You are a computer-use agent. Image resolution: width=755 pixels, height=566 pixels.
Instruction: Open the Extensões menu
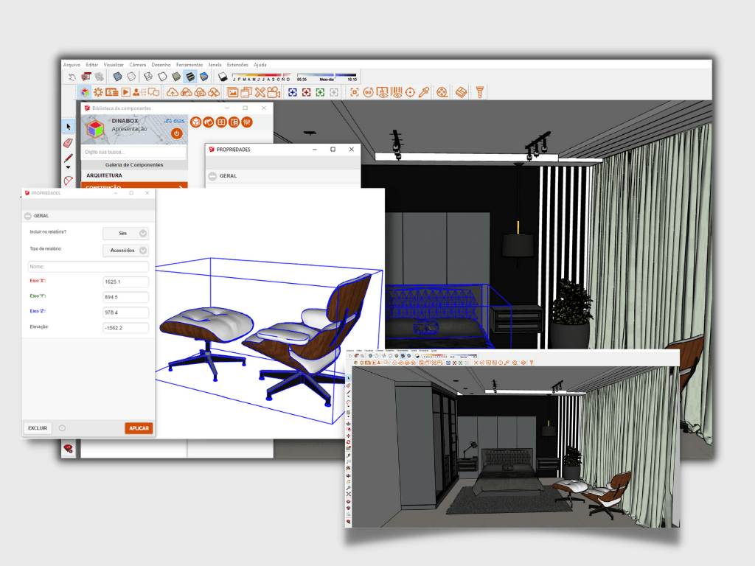(x=237, y=65)
